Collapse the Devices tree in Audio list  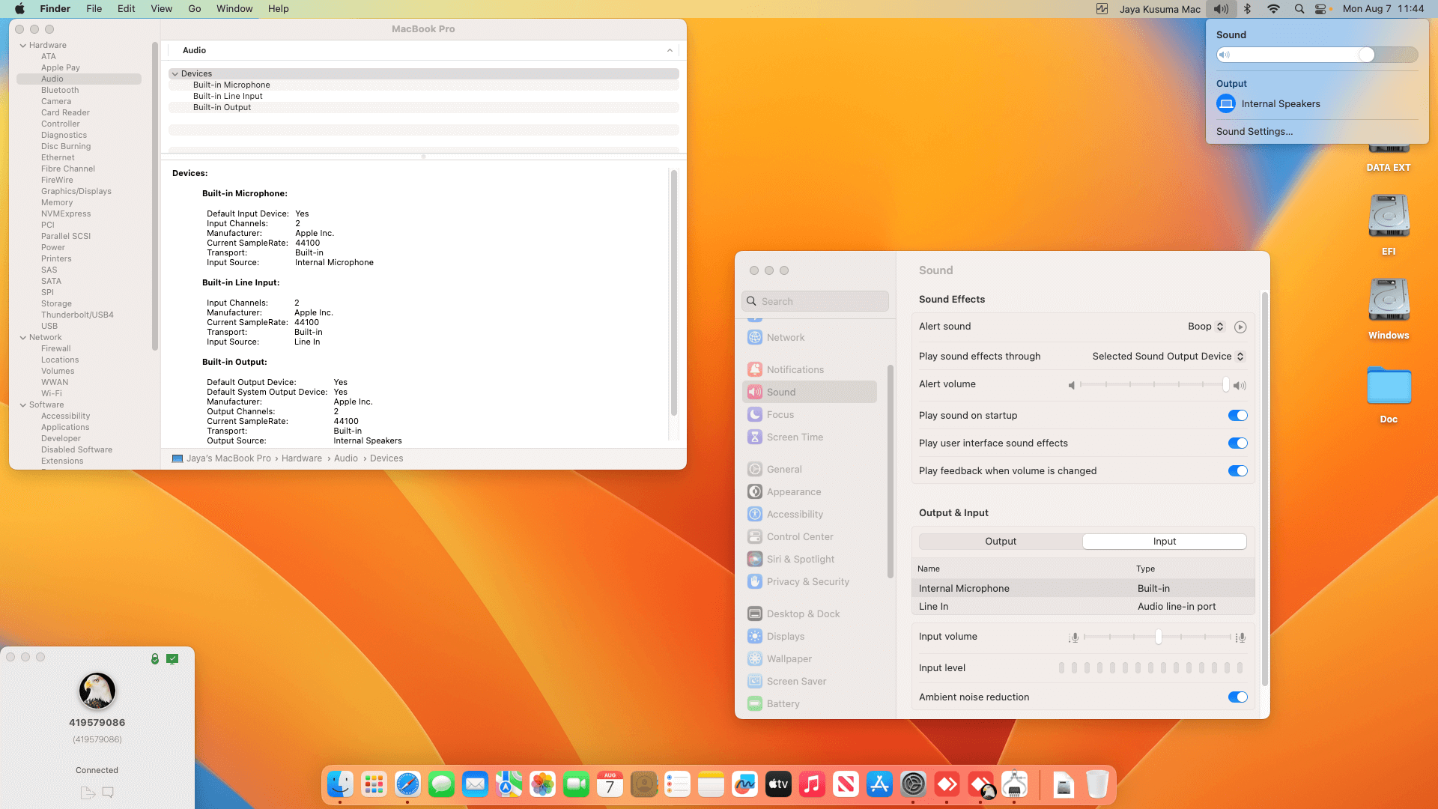(175, 73)
